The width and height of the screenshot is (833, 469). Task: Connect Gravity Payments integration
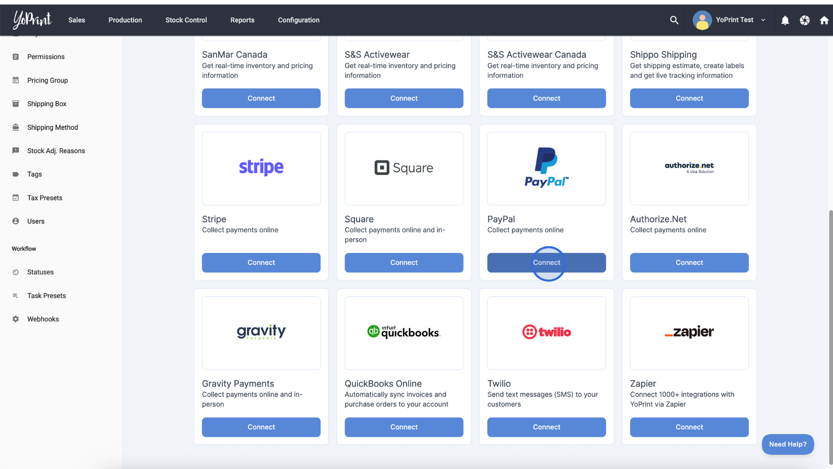pyautogui.click(x=261, y=427)
